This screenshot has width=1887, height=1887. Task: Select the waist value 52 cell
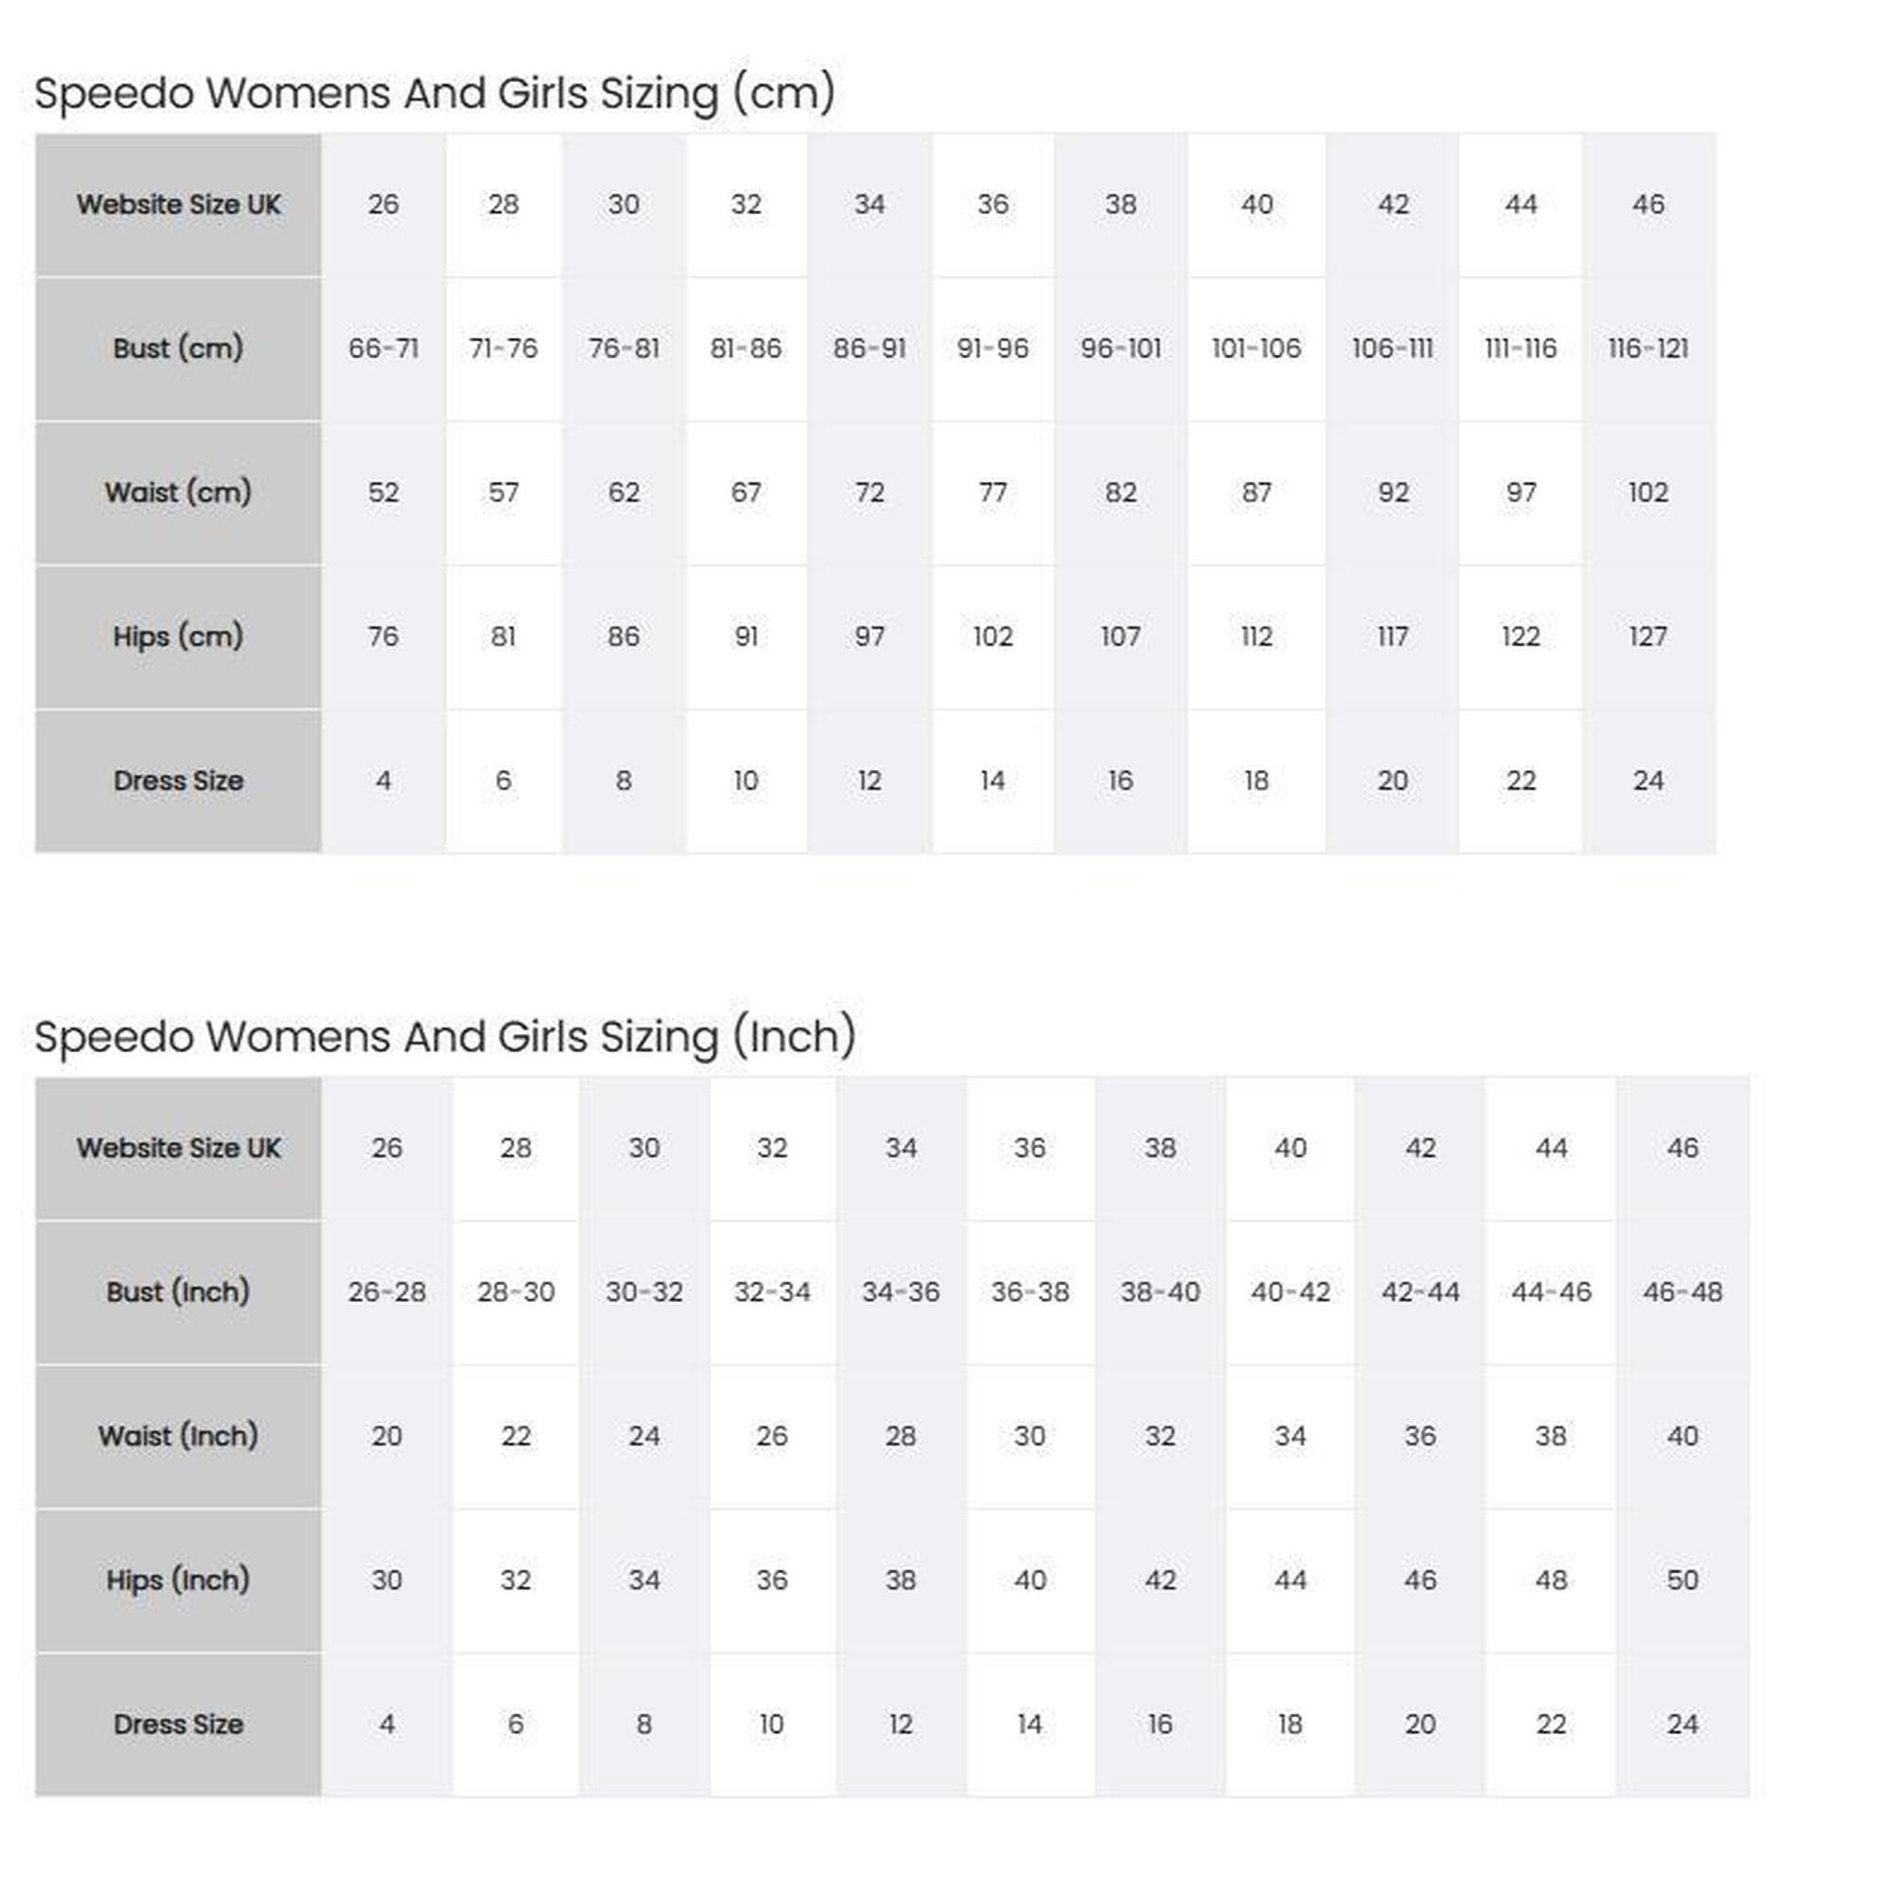[383, 493]
